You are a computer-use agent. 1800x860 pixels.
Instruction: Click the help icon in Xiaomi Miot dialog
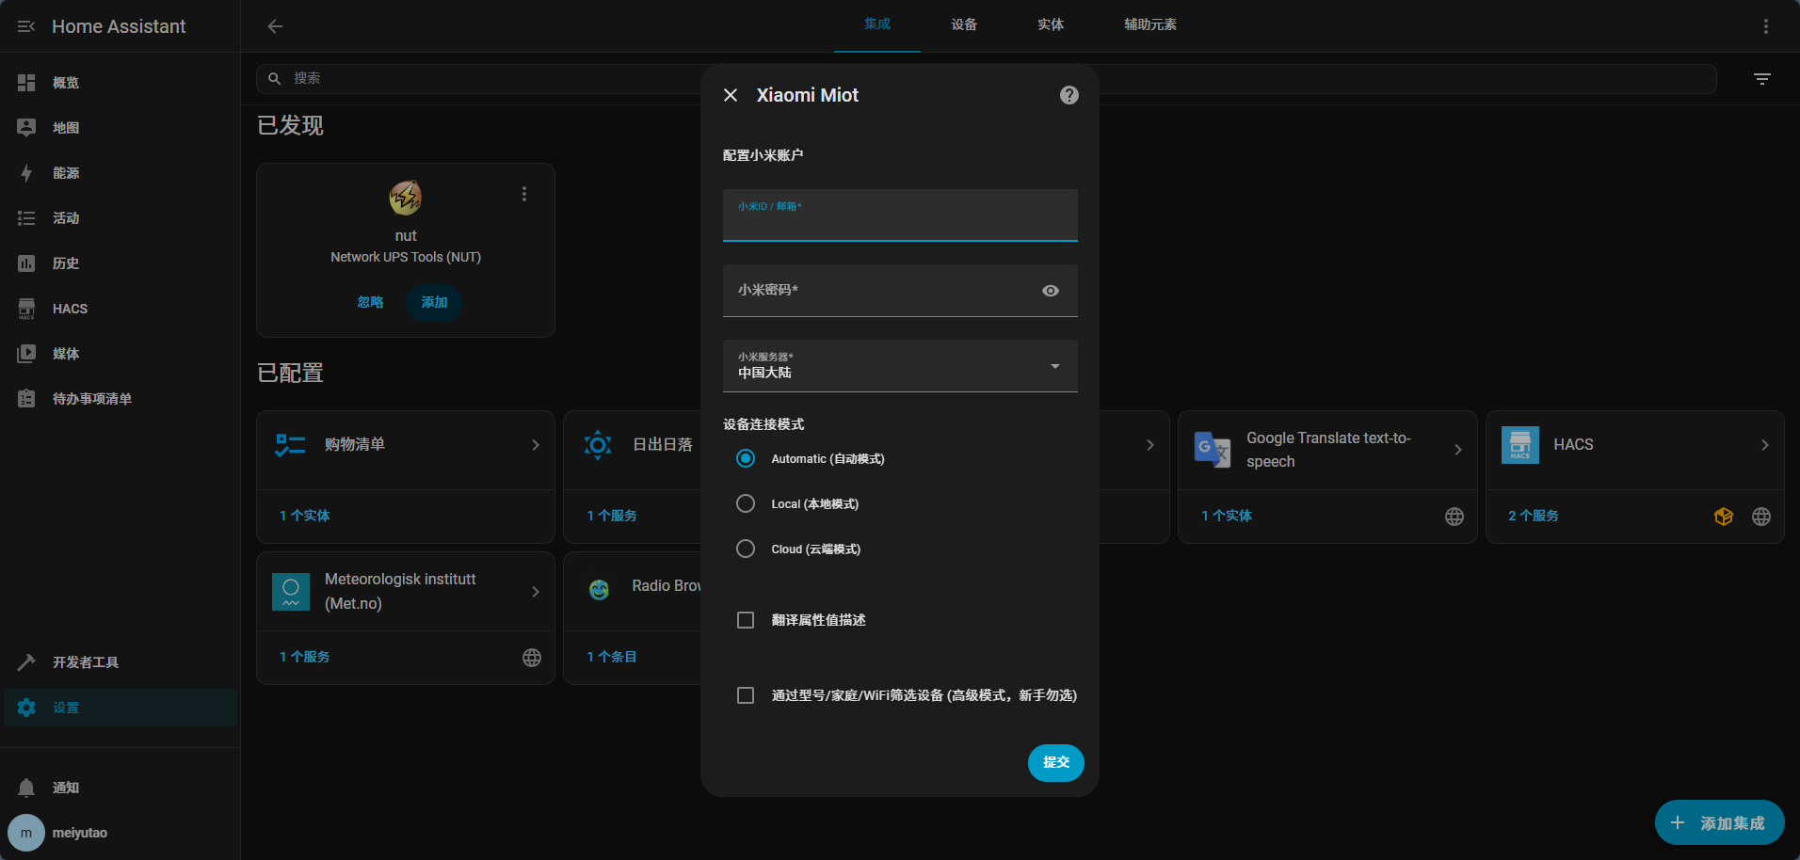tap(1069, 95)
